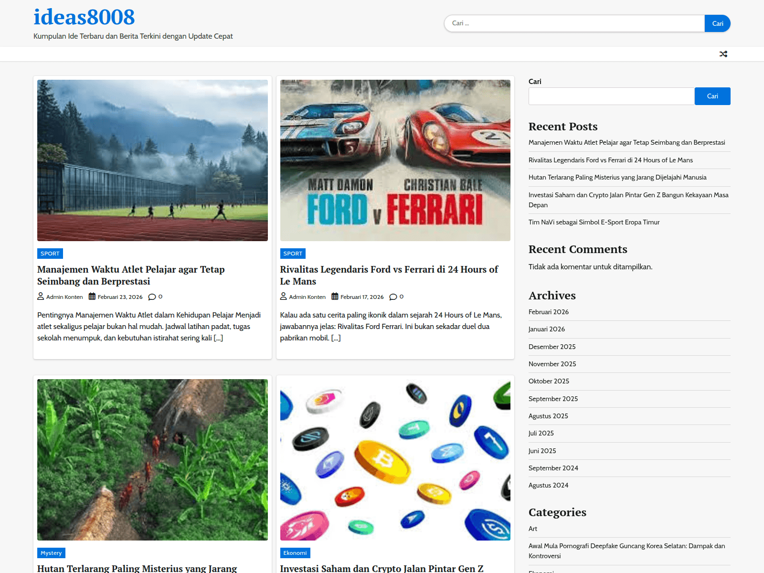This screenshot has height=573, width=764.
Task: Open recent post Tim NaVi sebagai Simbol E-Sport
Action: pos(594,222)
